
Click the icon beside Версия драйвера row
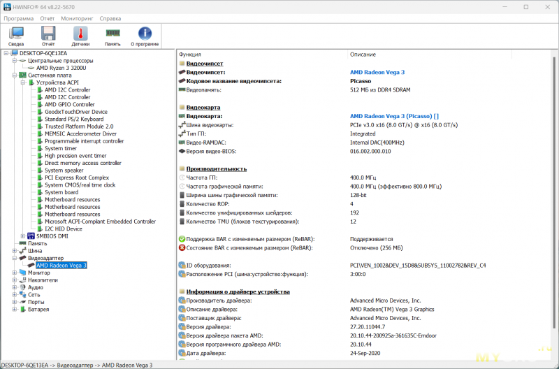click(x=182, y=327)
